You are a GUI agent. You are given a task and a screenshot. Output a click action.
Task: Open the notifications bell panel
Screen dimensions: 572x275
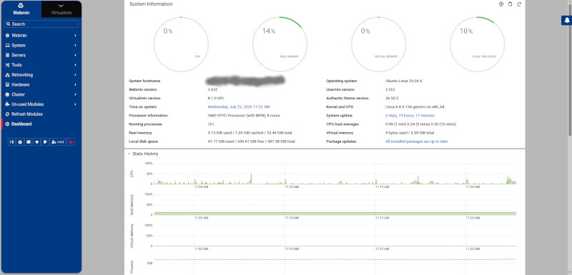[567, 21]
